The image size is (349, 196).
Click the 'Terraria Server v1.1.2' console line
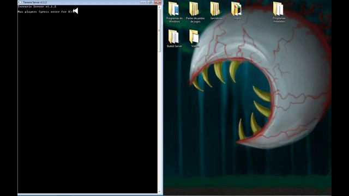pyautogui.click(x=37, y=7)
